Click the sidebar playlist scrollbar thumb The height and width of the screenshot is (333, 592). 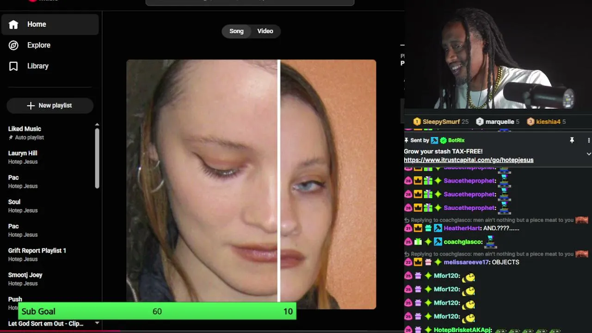click(x=97, y=158)
